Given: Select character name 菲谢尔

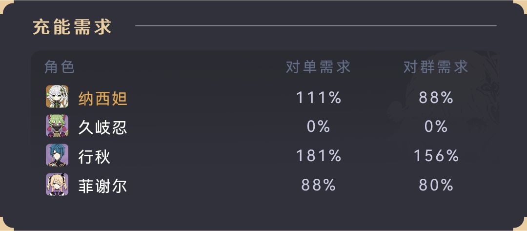Looking at the screenshot, I should click(x=103, y=186).
